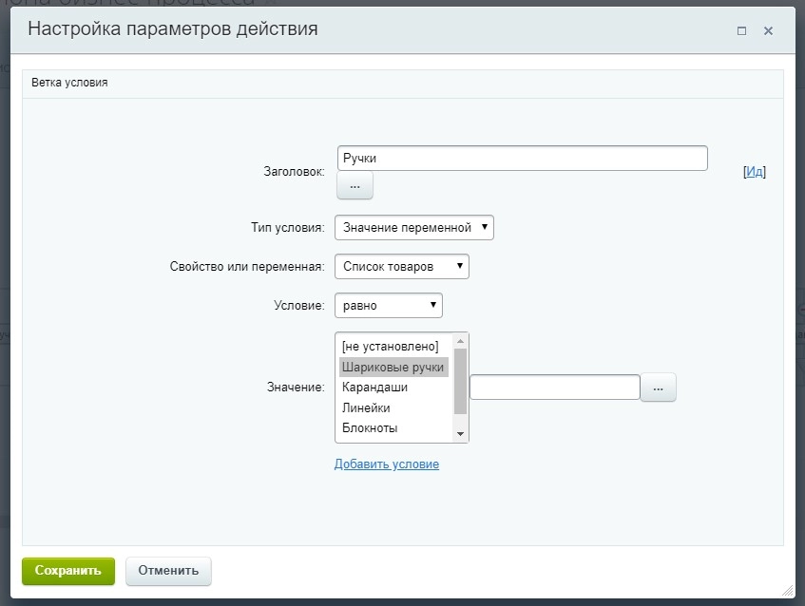Click the Сохранить button
The height and width of the screenshot is (606, 805).
pos(67,571)
